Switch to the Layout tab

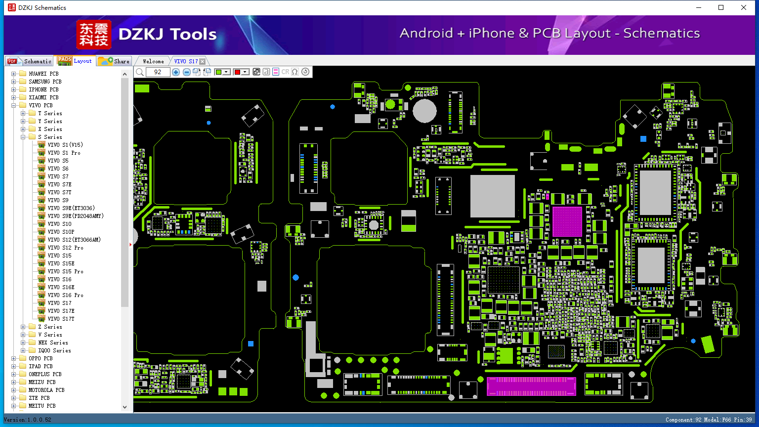(75, 61)
